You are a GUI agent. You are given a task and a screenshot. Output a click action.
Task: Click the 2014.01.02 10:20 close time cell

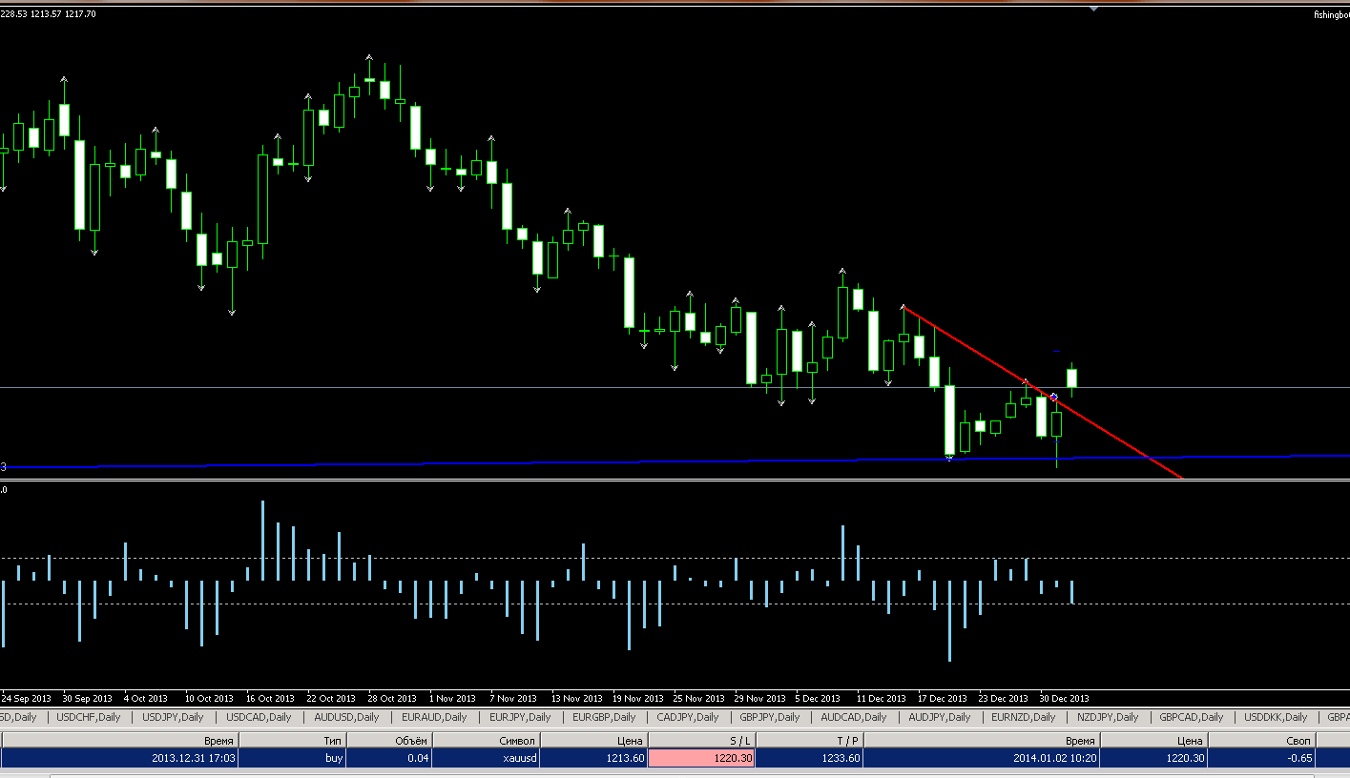(x=981, y=759)
